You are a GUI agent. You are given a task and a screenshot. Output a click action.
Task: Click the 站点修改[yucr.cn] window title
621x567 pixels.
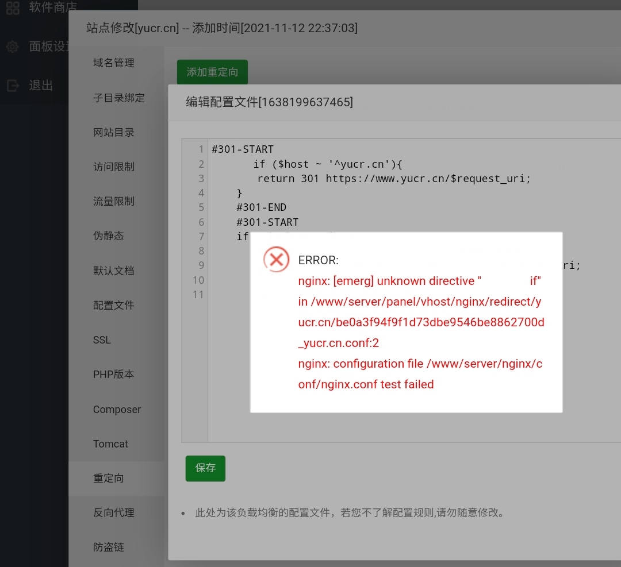[222, 28]
